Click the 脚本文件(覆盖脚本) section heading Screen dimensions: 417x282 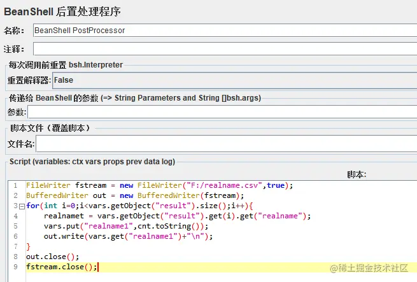click(50, 128)
